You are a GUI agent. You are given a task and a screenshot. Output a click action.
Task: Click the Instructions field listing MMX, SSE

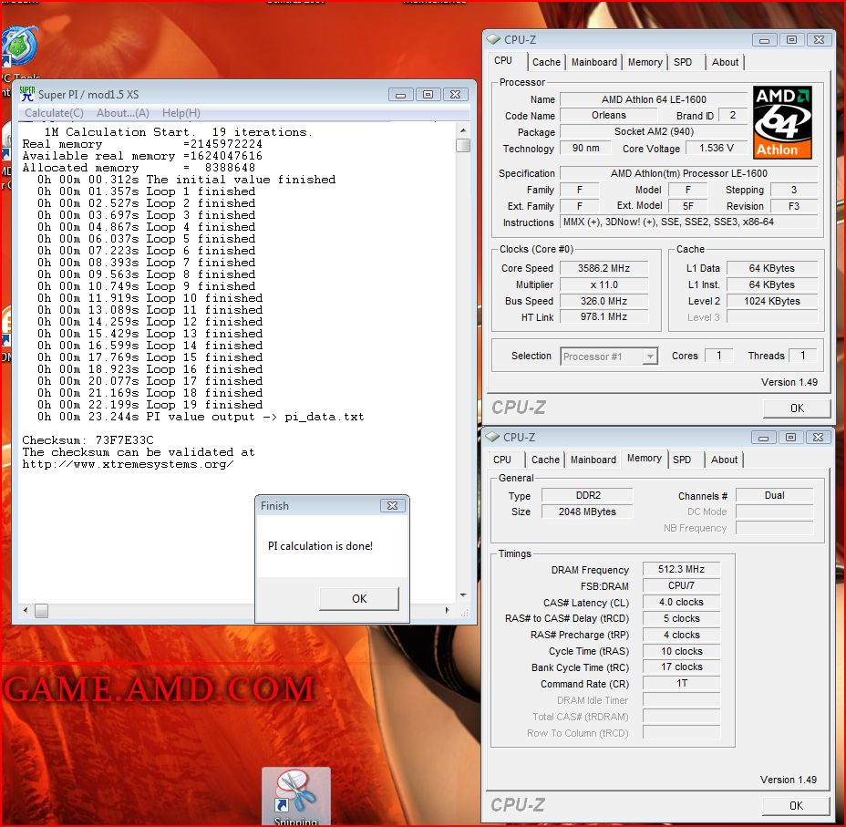coord(689,222)
